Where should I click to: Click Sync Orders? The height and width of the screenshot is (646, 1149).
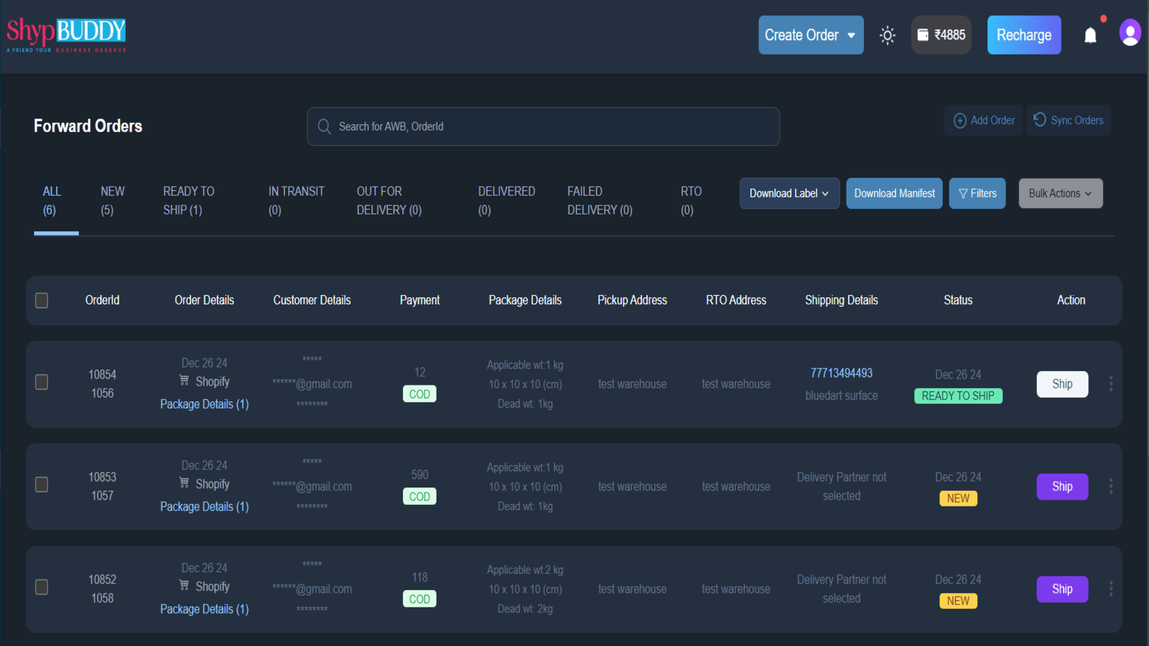click(x=1068, y=120)
